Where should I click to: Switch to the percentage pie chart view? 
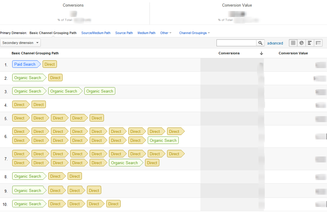pyautogui.click(x=301, y=43)
